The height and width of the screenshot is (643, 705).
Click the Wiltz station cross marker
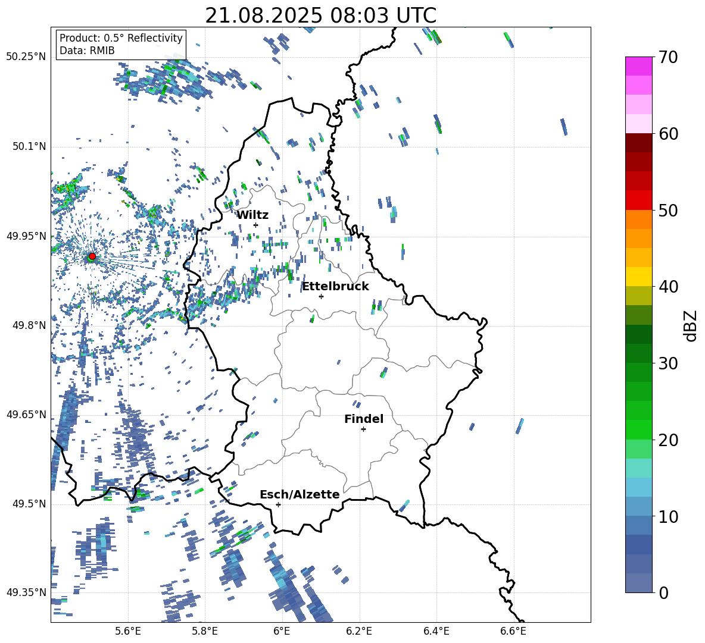click(x=256, y=225)
